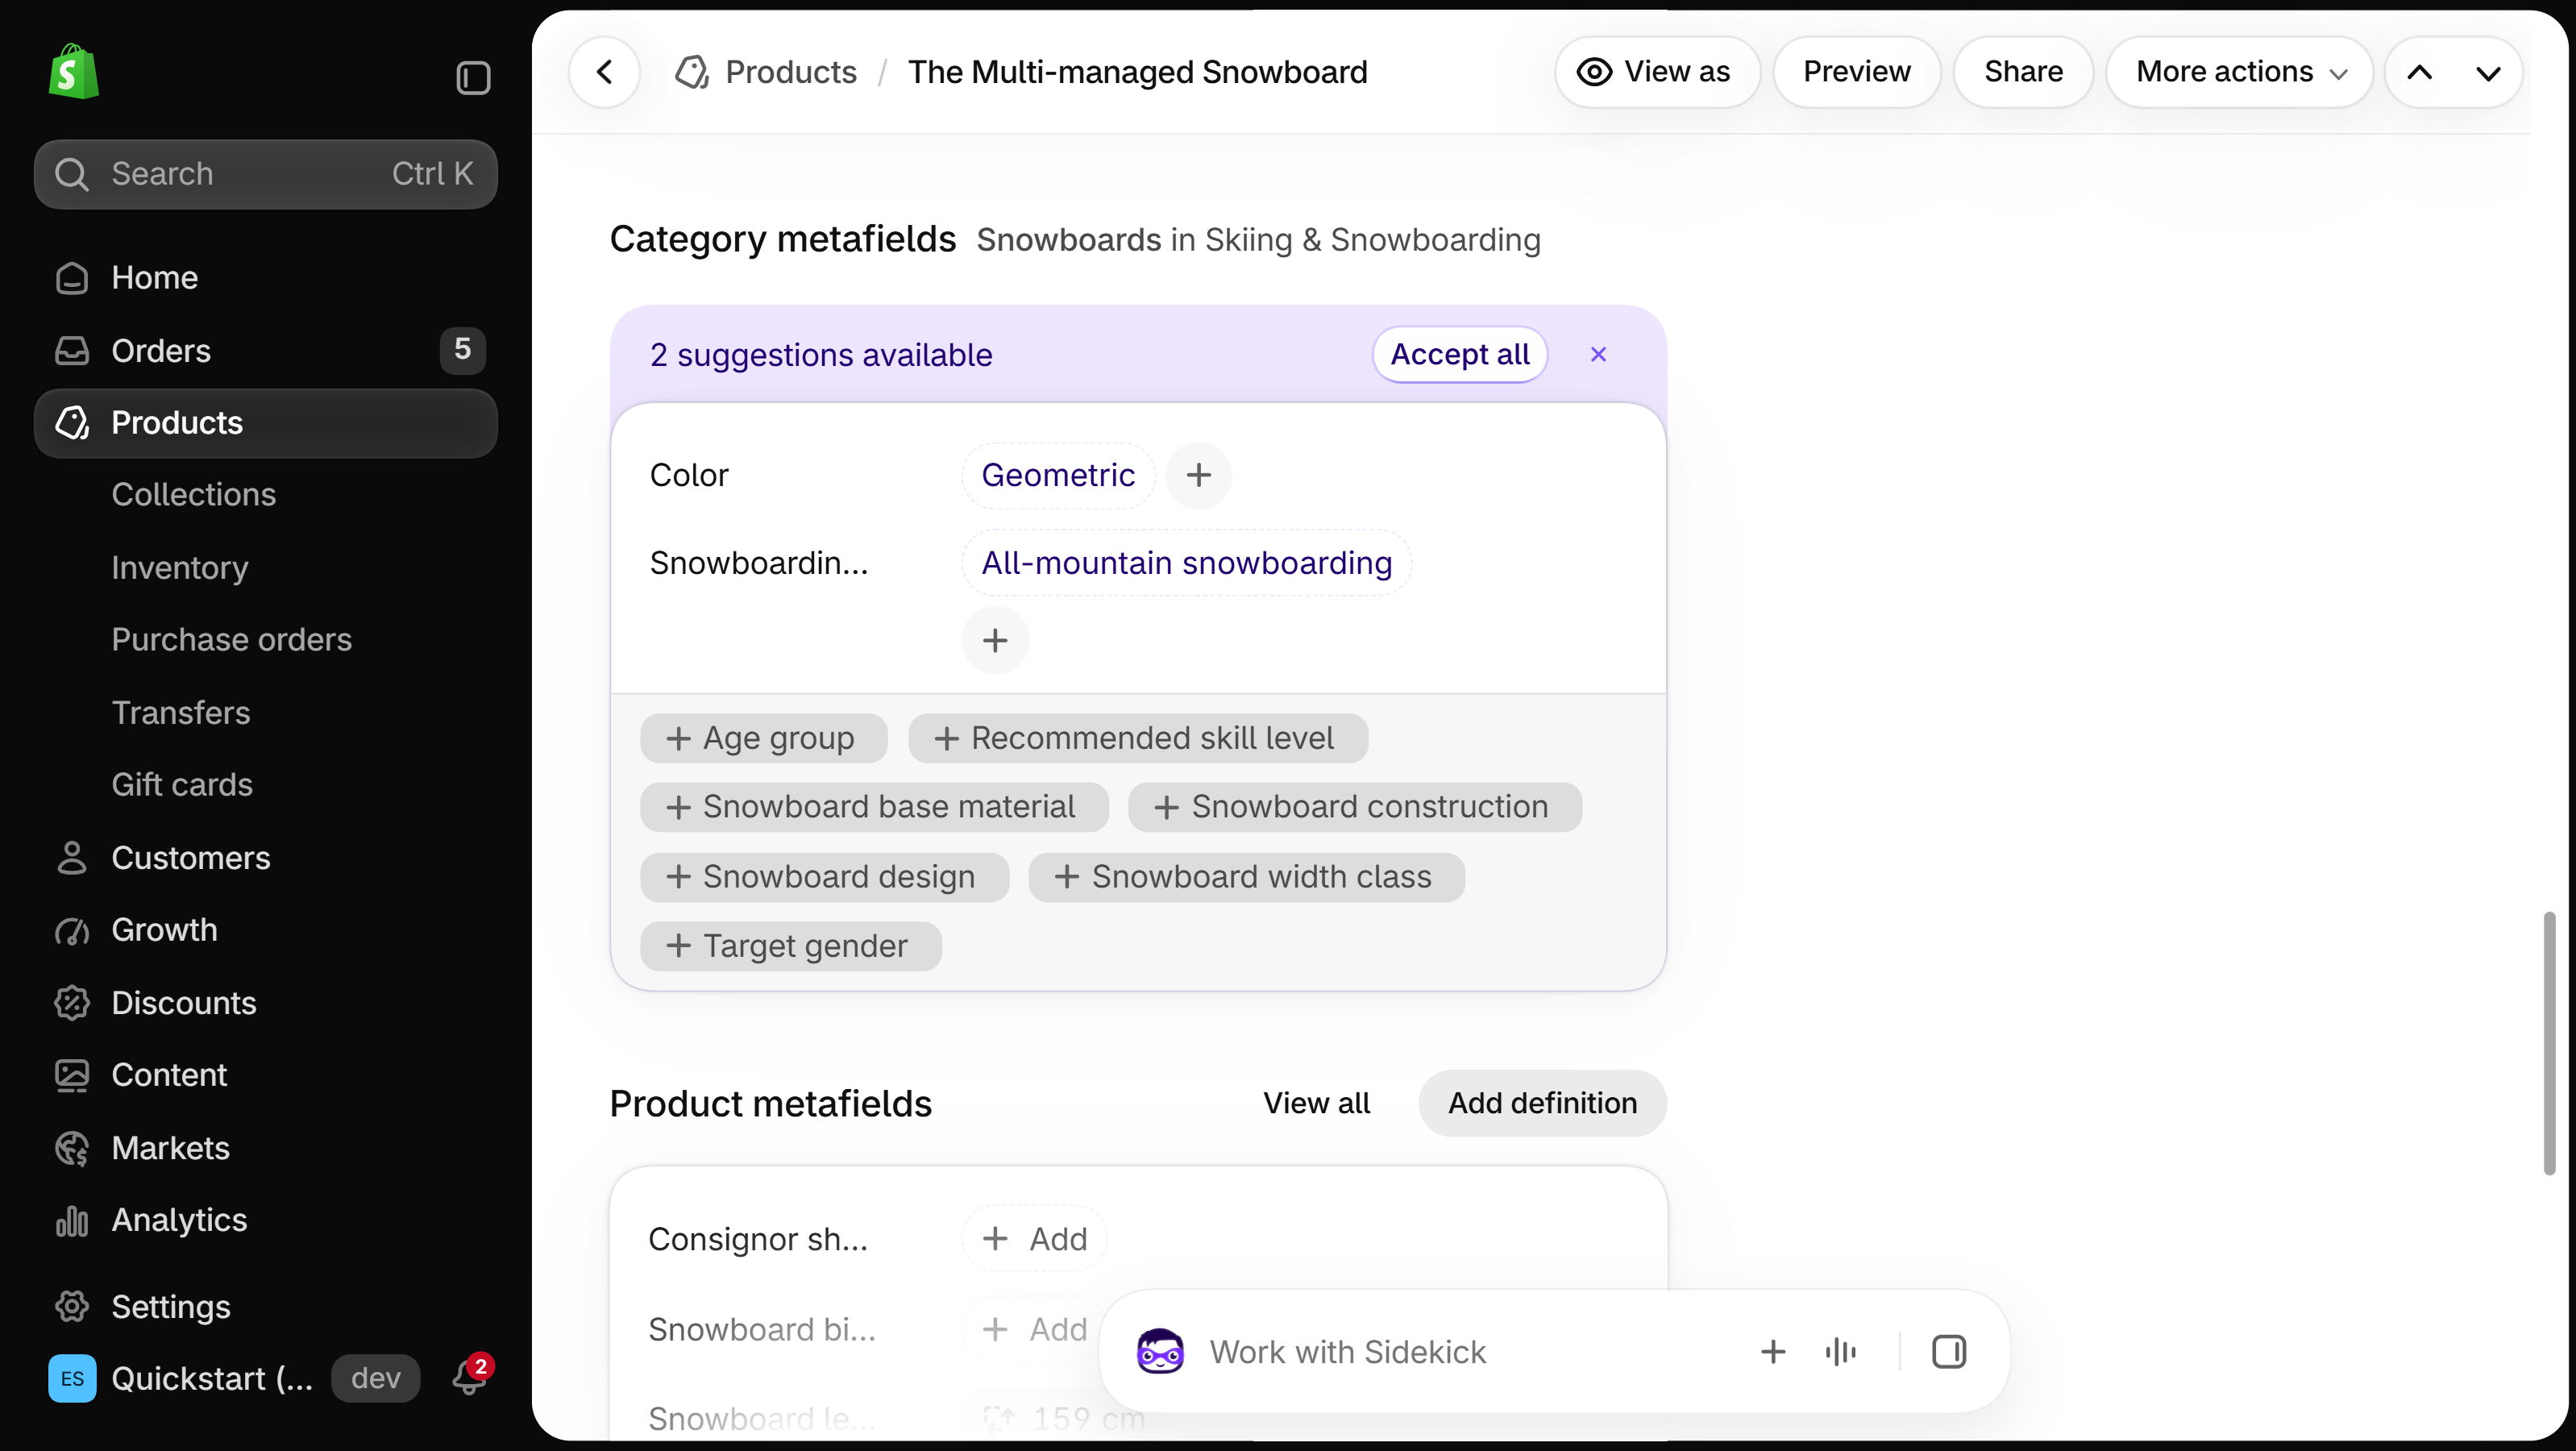
Task: Open Transfers section
Action: click(x=181, y=712)
